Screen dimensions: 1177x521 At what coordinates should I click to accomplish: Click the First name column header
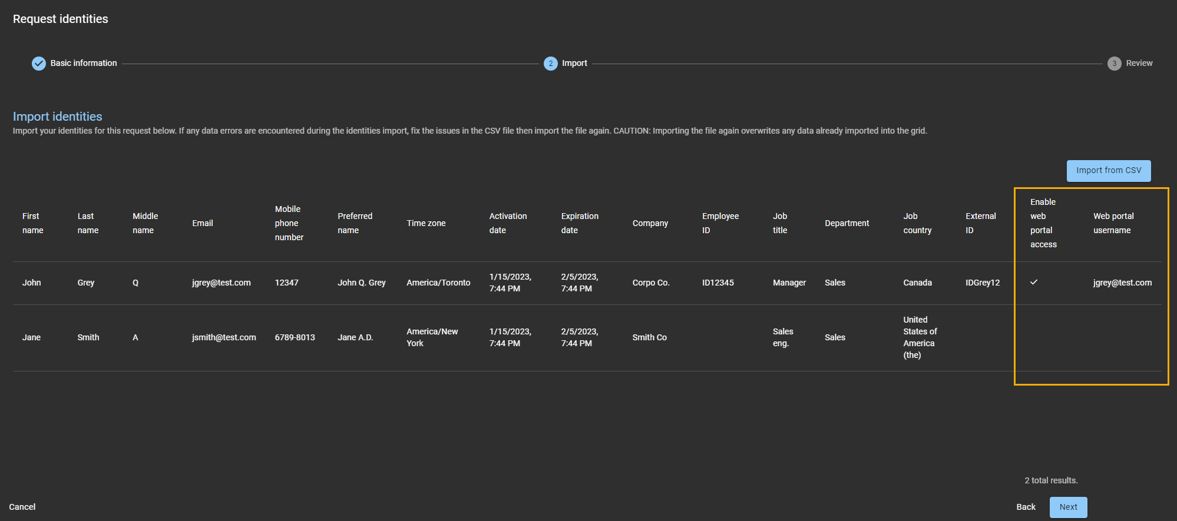(x=32, y=223)
